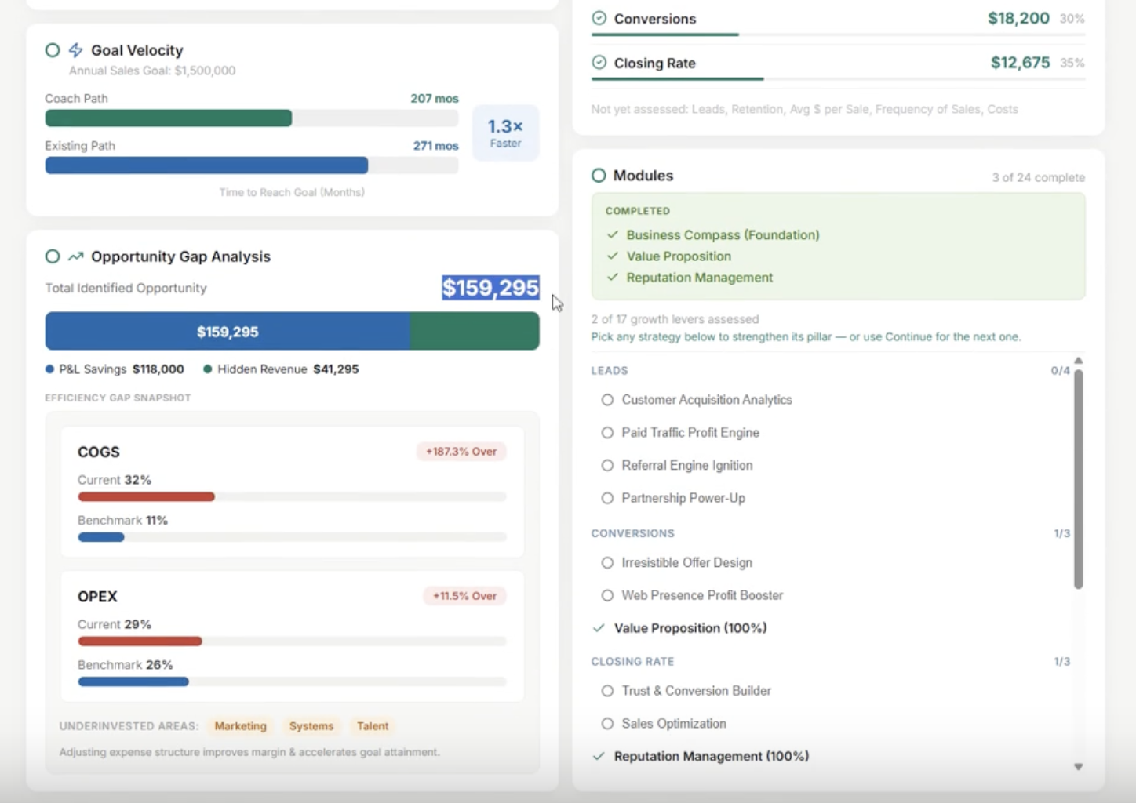This screenshot has height=803, width=1136.
Task: Click the checkmark next to Business Compass (Foundation)
Action: (613, 234)
